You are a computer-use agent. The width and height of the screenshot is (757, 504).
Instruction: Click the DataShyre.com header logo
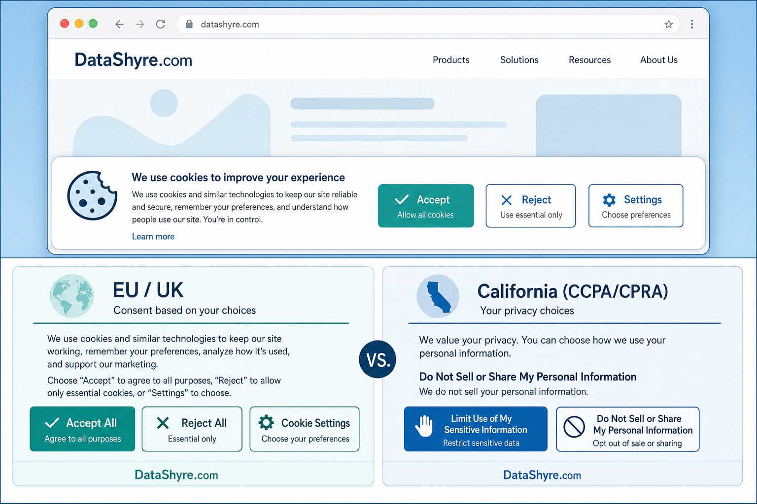click(133, 60)
